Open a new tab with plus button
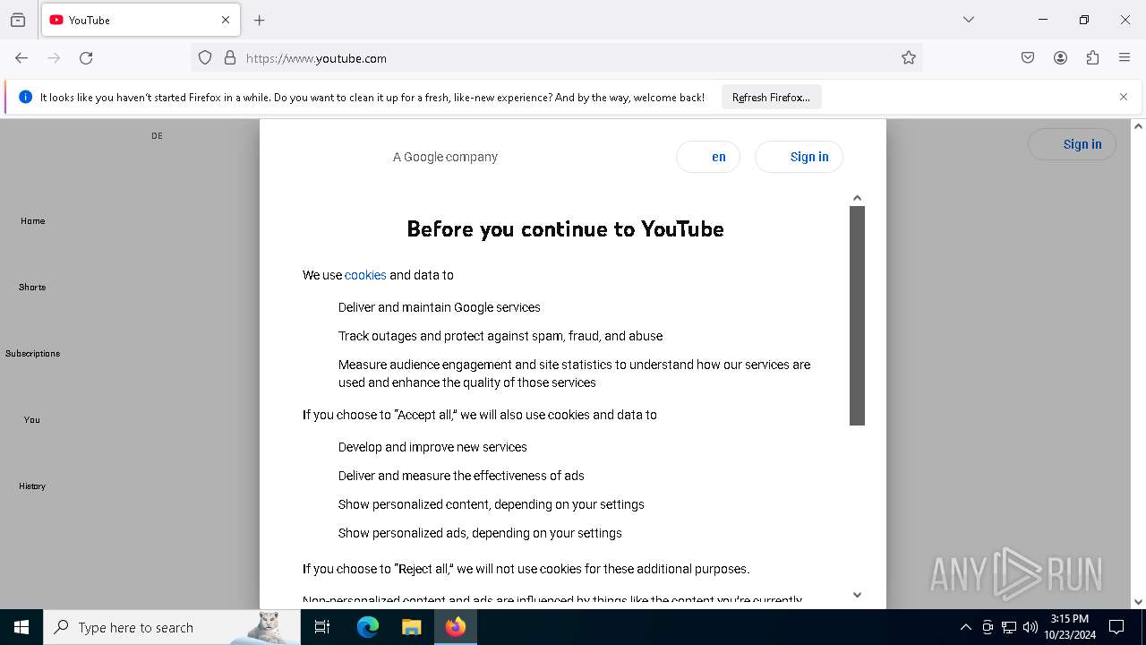Screen dimensions: 1146x645 [260, 20]
